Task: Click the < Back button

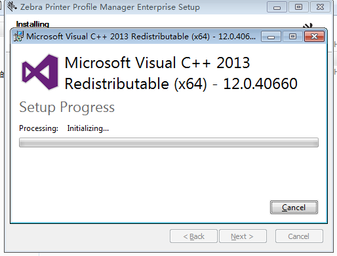Action: (x=193, y=236)
